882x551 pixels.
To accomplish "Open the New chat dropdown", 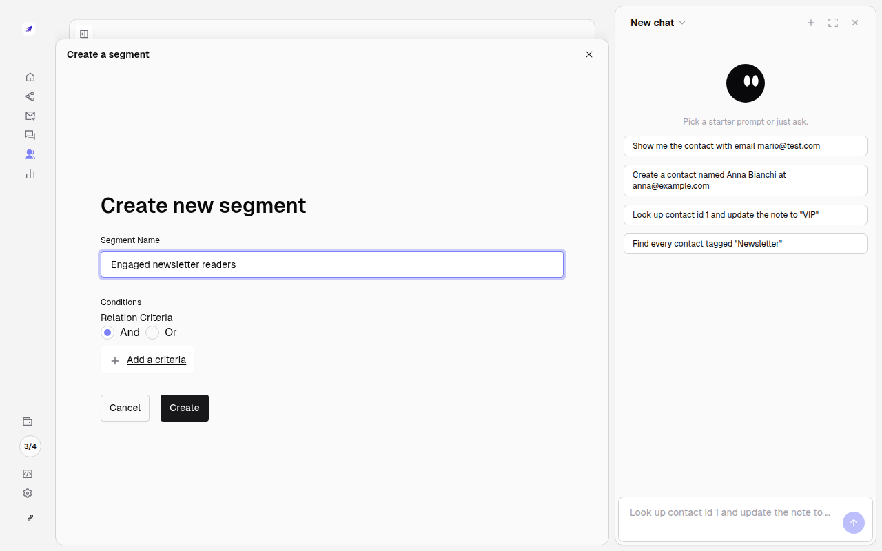I will click(658, 23).
